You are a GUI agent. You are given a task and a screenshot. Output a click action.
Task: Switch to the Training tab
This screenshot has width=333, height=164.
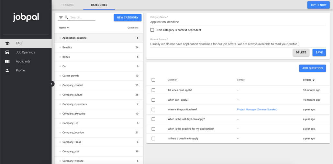click(67, 5)
